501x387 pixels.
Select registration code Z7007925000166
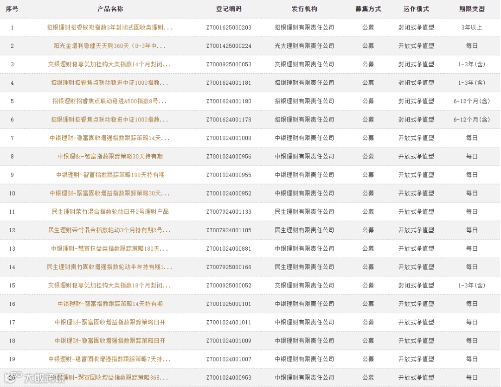229,267
